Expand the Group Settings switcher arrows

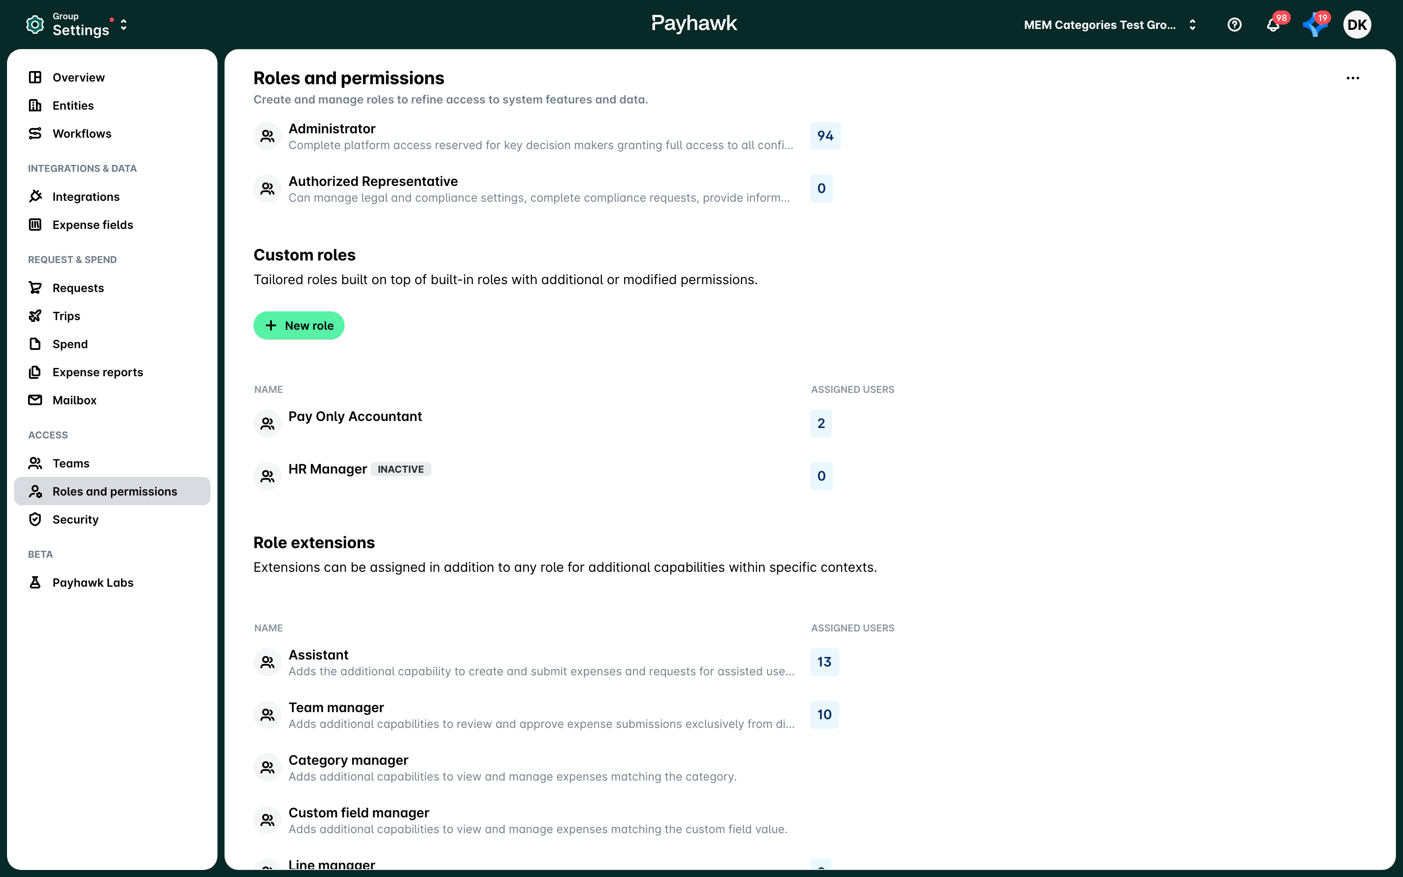124,25
